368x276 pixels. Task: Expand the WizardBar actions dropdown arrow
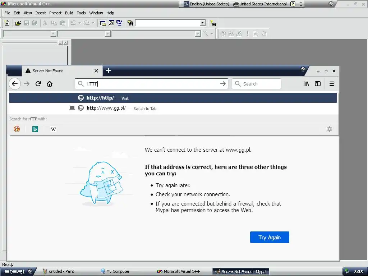[212, 34]
